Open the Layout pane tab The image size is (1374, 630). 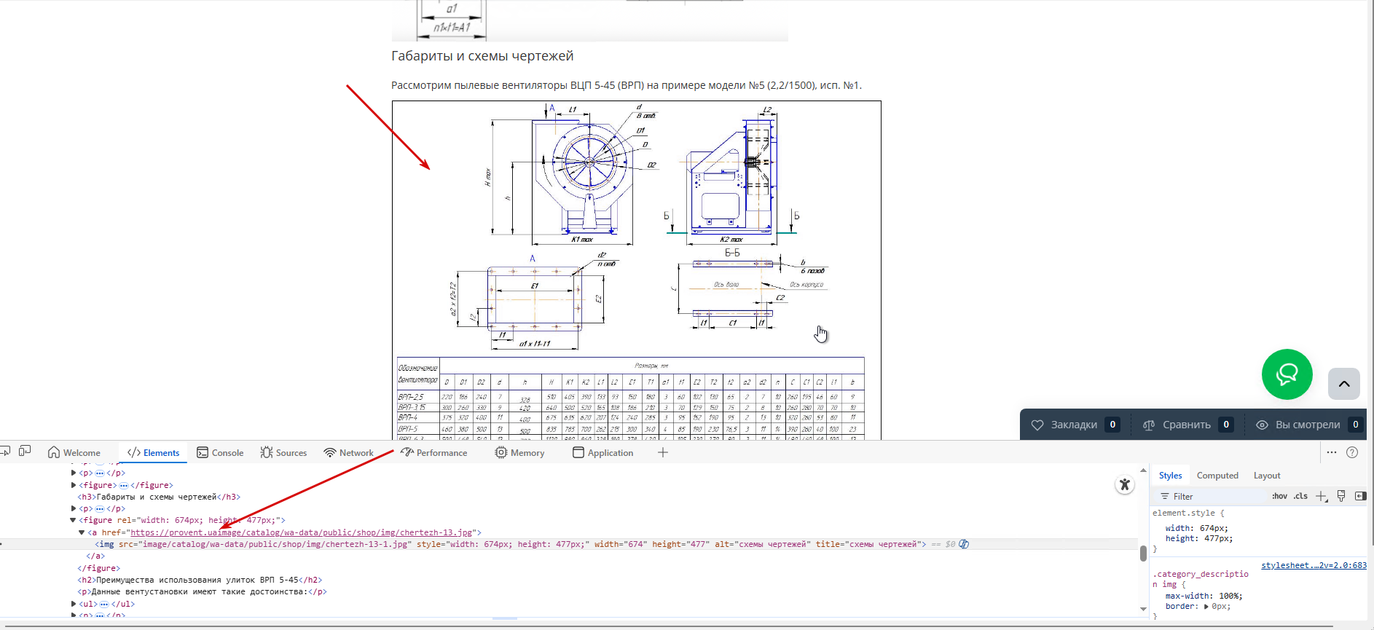1267,476
